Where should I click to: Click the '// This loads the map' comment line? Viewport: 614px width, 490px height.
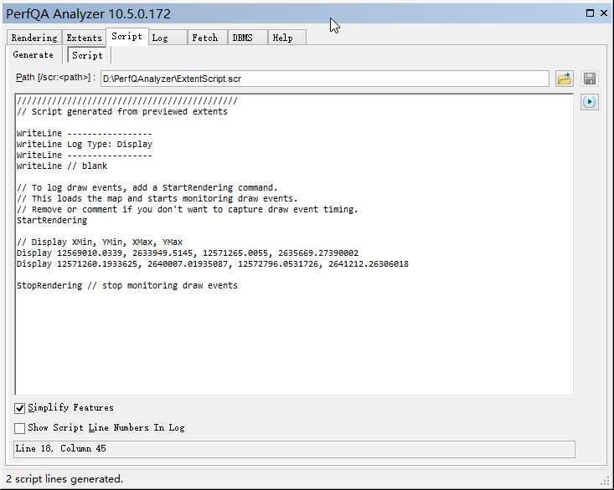pos(157,198)
